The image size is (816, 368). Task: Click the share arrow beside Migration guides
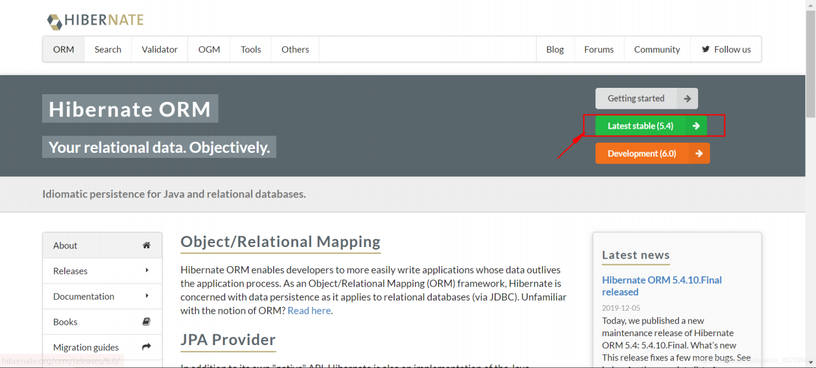[x=147, y=347]
